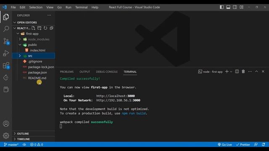
Task: Kill terminal with trash icon
Action: pyautogui.click(x=243, y=72)
